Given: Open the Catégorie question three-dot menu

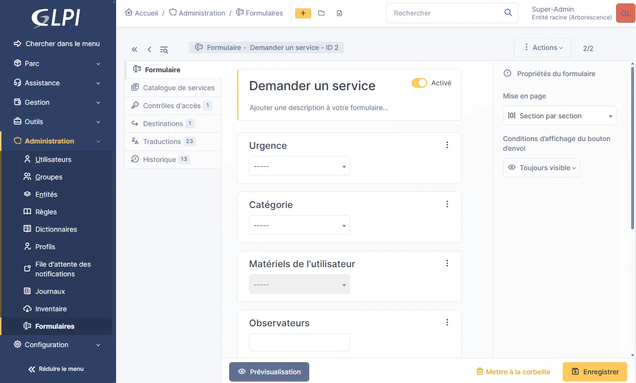Looking at the screenshot, I should point(447,204).
